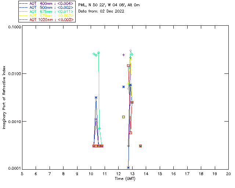Click the 'Imaginary Part of Refractive index' axis title
This screenshot has width=235, height=188.
pyautogui.click(x=4, y=97)
